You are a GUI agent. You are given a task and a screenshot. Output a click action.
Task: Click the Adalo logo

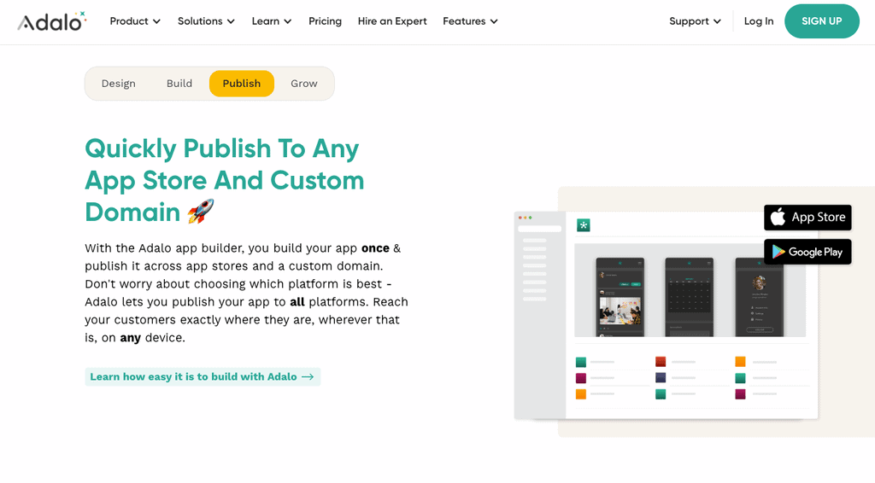52,21
